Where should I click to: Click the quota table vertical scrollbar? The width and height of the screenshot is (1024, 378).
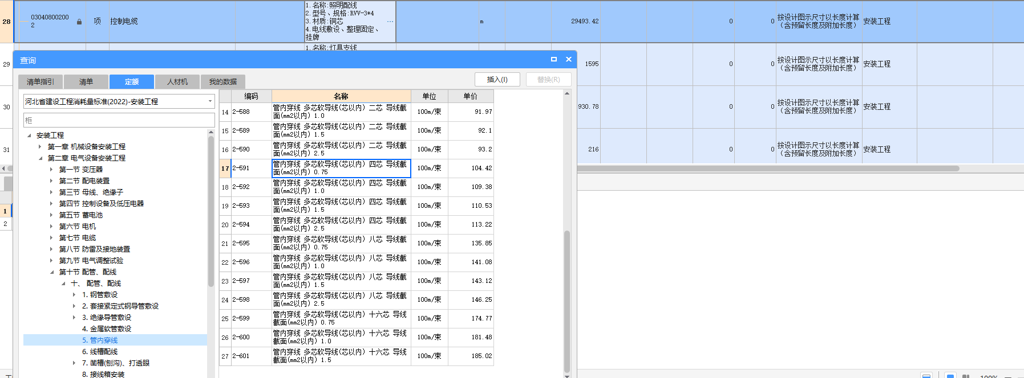(567, 302)
